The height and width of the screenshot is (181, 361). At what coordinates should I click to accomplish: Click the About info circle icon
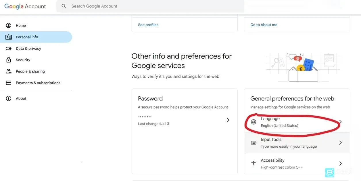tap(9, 98)
